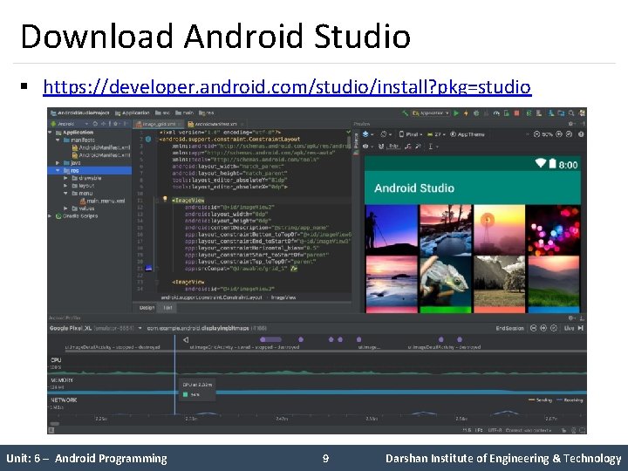
Task: Switch to the Design tab below editor
Action: coord(147,307)
